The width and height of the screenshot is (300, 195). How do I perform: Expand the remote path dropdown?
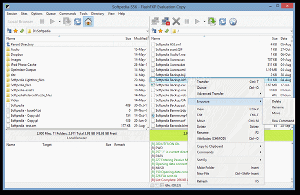[x=291, y=31]
